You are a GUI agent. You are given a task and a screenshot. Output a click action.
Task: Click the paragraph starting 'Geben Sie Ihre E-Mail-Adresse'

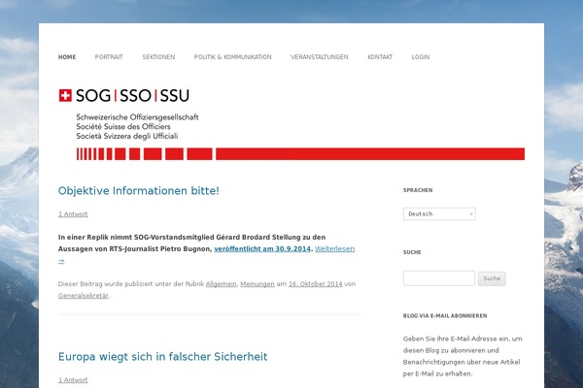tap(463, 356)
